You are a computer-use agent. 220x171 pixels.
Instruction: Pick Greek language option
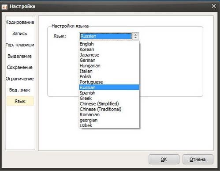tap(109, 98)
